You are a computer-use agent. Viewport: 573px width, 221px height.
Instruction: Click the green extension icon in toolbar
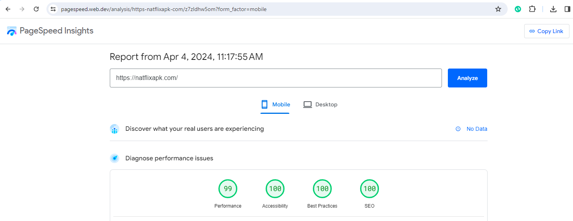tap(518, 9)
